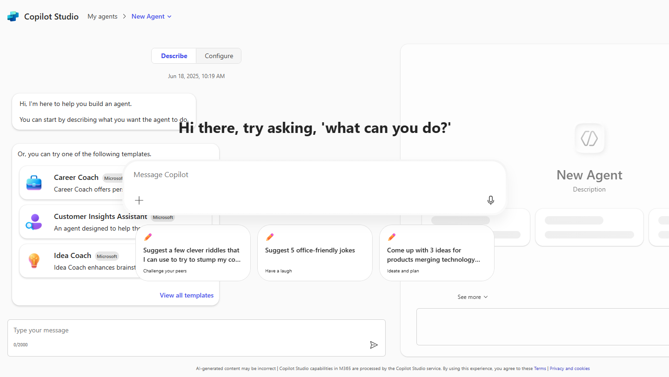
Task: Click the plus icon to attach content
Action: (139, 200)
